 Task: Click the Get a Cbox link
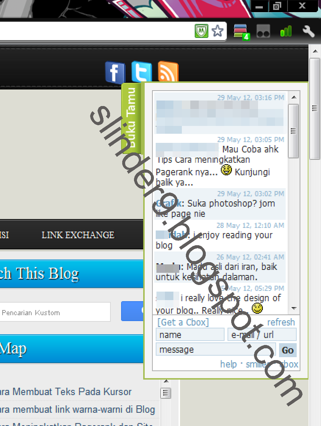(183, 322)
